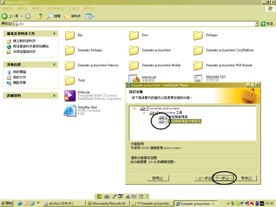Open Symantec pcAnywhere Mobile folder
276x207 pixels.
134,66
